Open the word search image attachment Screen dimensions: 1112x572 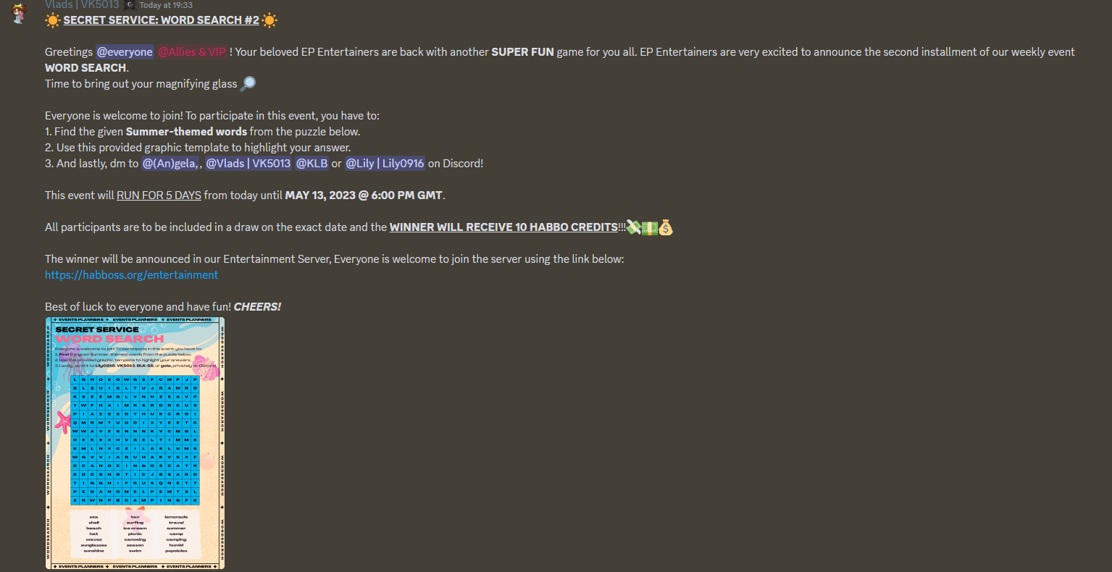tap(135, 443)
